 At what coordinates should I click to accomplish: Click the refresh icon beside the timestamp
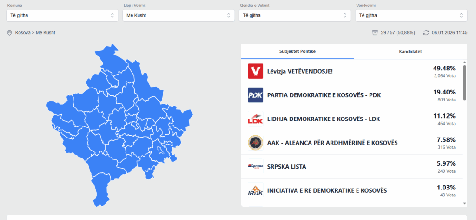(x=426, y=32)
